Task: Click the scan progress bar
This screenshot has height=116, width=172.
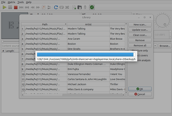Action: [86, 55]
